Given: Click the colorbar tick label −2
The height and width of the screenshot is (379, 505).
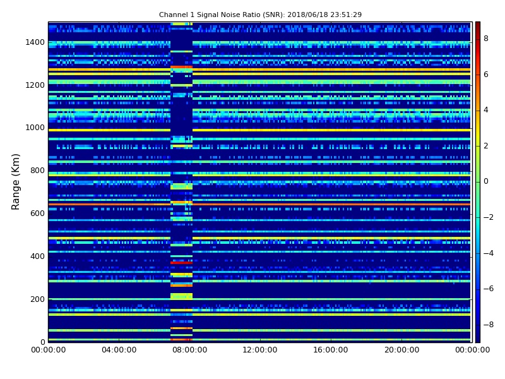Looking at the screenshot, I should click(x=489, y=217).
